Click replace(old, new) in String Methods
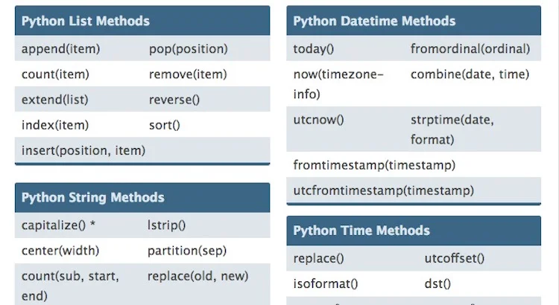Image resolution: width=559 pixels, height=305 pixels. (198, 276)
